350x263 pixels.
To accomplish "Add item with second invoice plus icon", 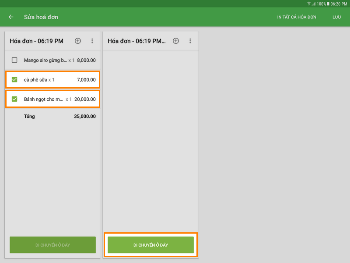I will pyautogui.click(x=176, y=41).
